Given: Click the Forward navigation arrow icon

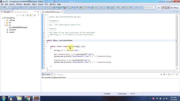Looking at the screenshot, I should (x=134, y=8).
